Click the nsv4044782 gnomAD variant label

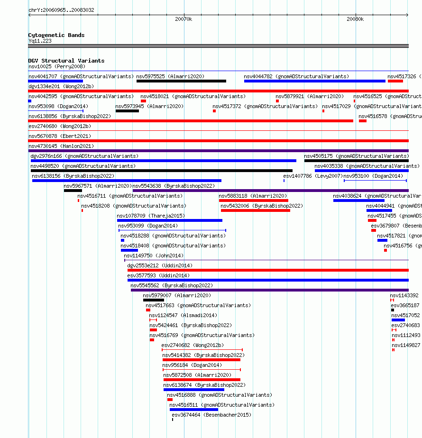(x=296, y=76)
